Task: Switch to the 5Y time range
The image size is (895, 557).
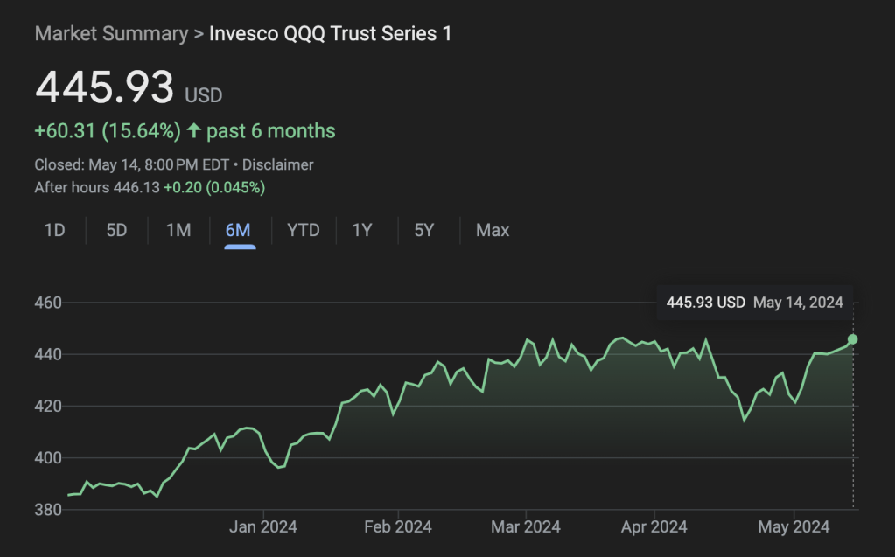Action: coord(423,231)
